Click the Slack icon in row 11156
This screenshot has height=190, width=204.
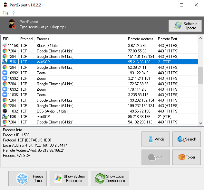pos(5,45)
